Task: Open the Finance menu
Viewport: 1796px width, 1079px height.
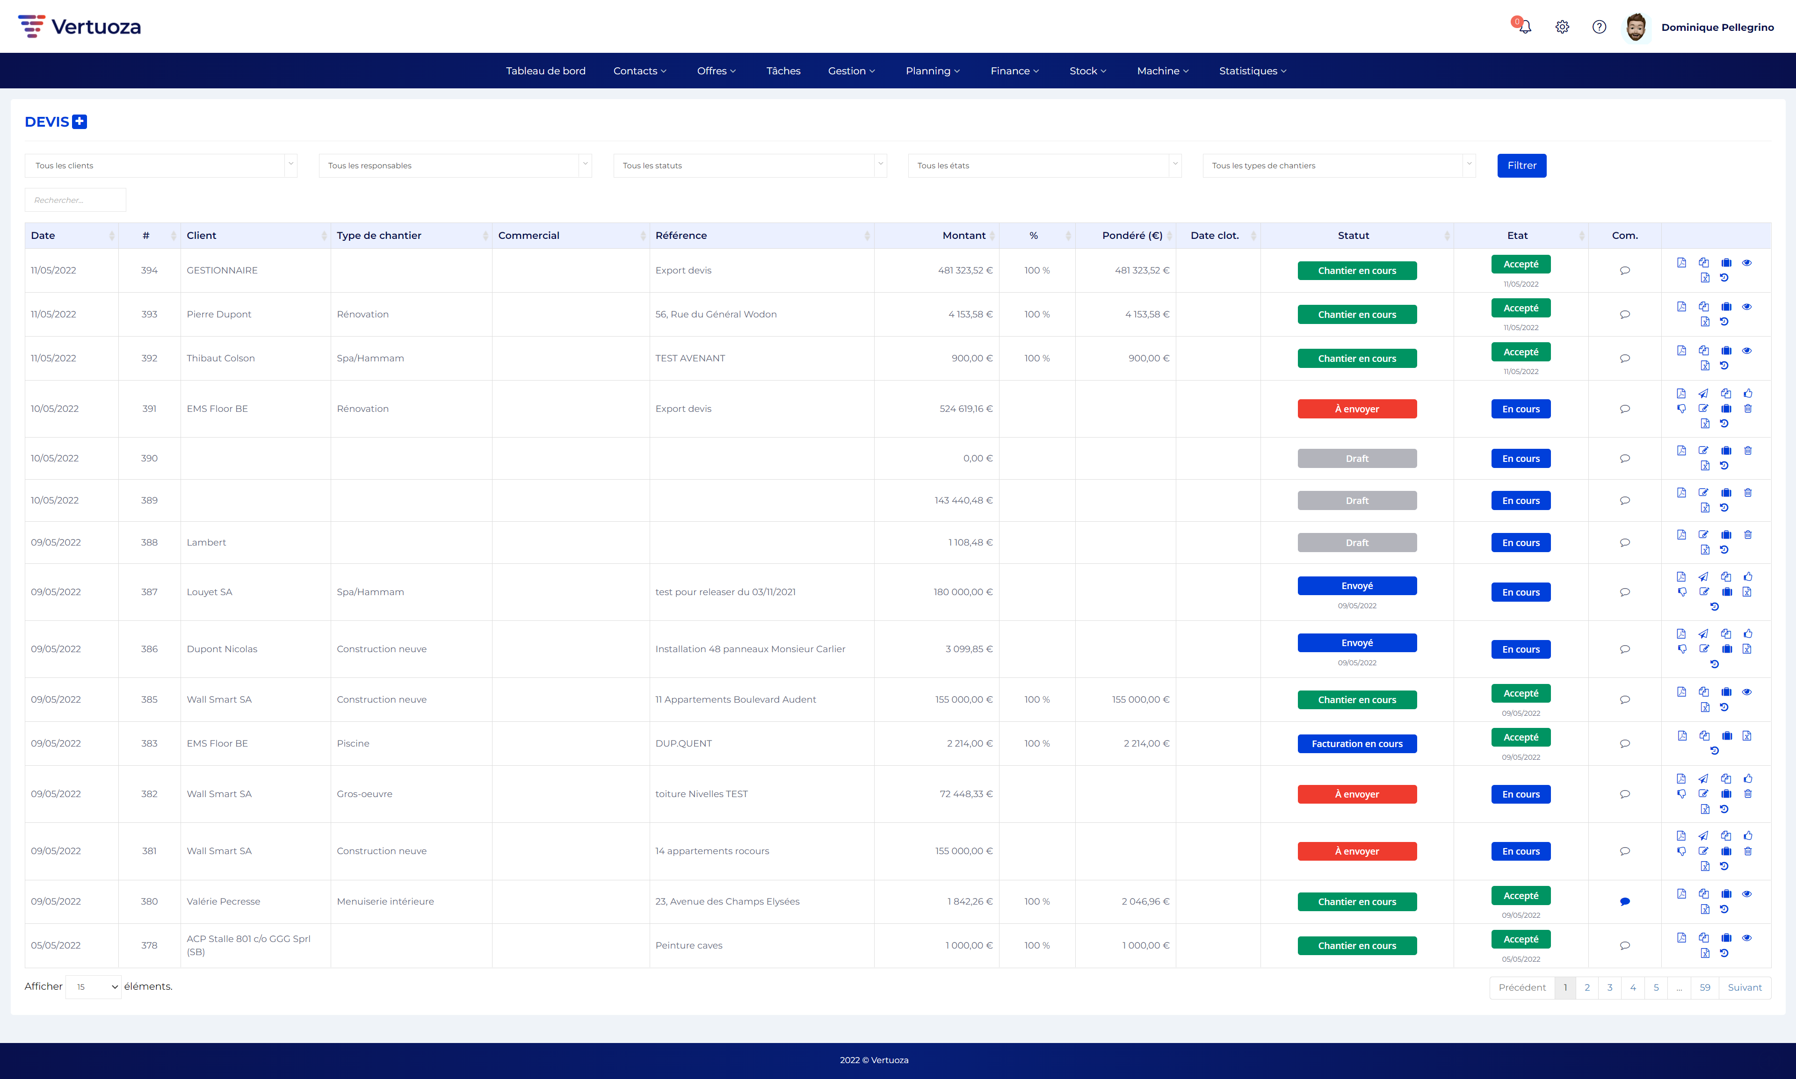Action: pyautogui.click(x=1014, y=71)
